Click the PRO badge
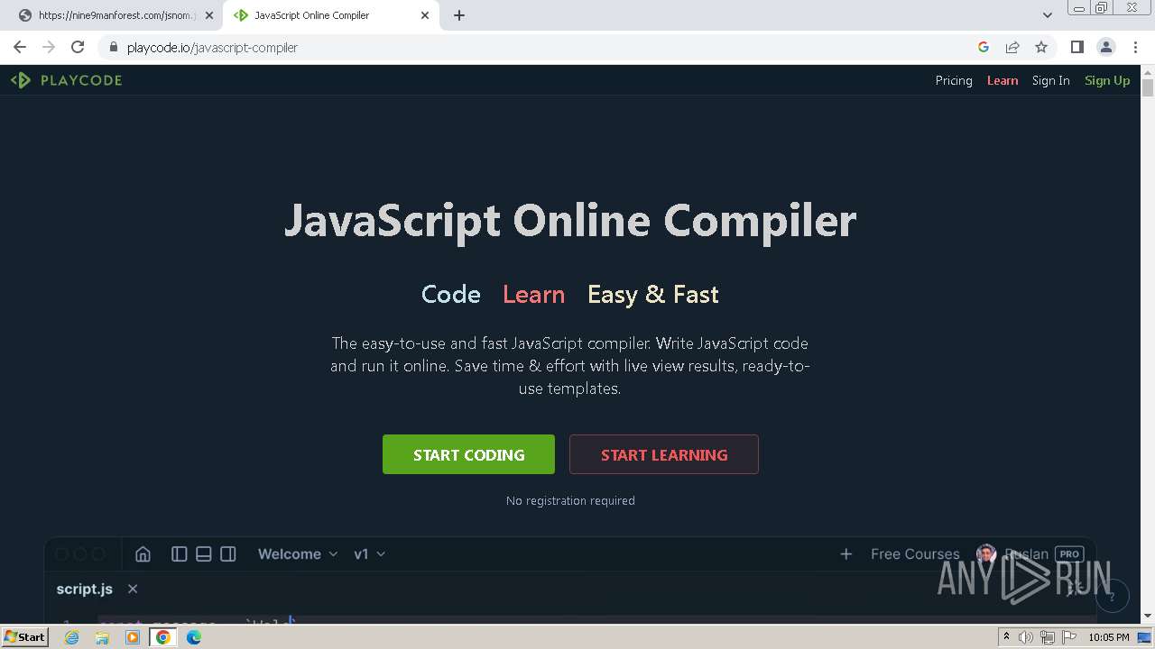 pos(1069,554)
